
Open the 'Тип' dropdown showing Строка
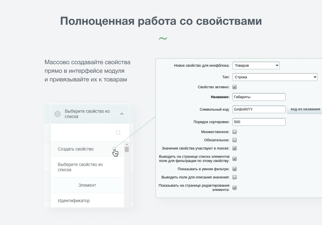pyautogui.click(x=275, y=77)
